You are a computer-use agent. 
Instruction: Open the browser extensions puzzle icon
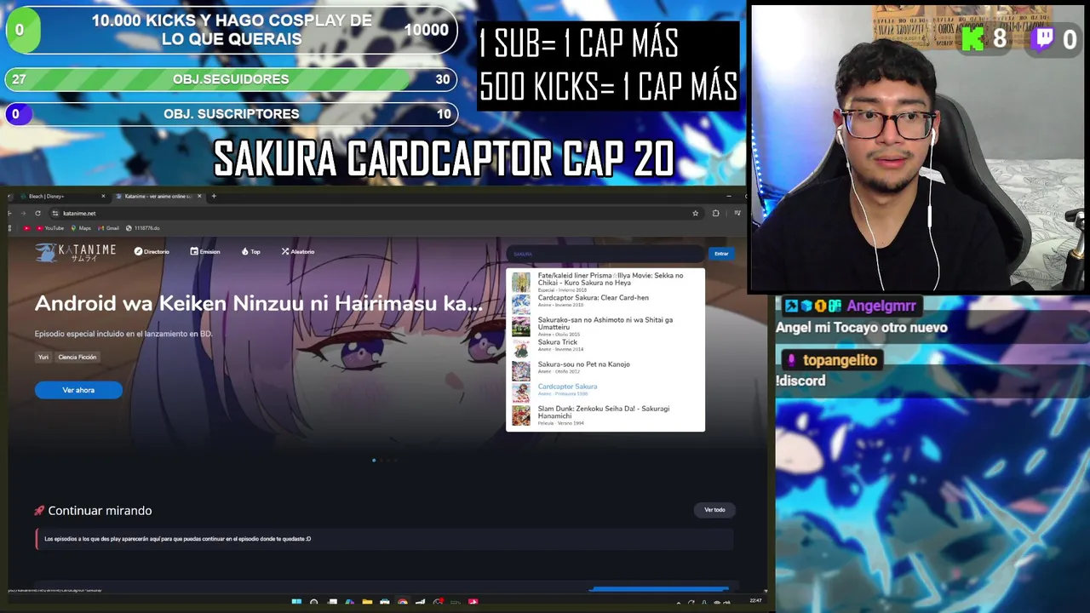pos(715,213)
